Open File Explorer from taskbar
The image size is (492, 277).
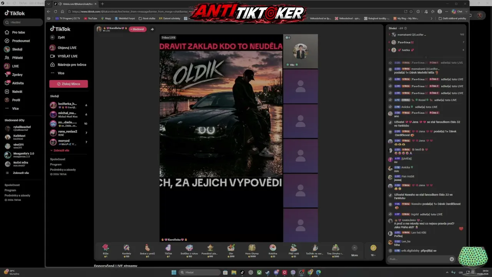234,272
